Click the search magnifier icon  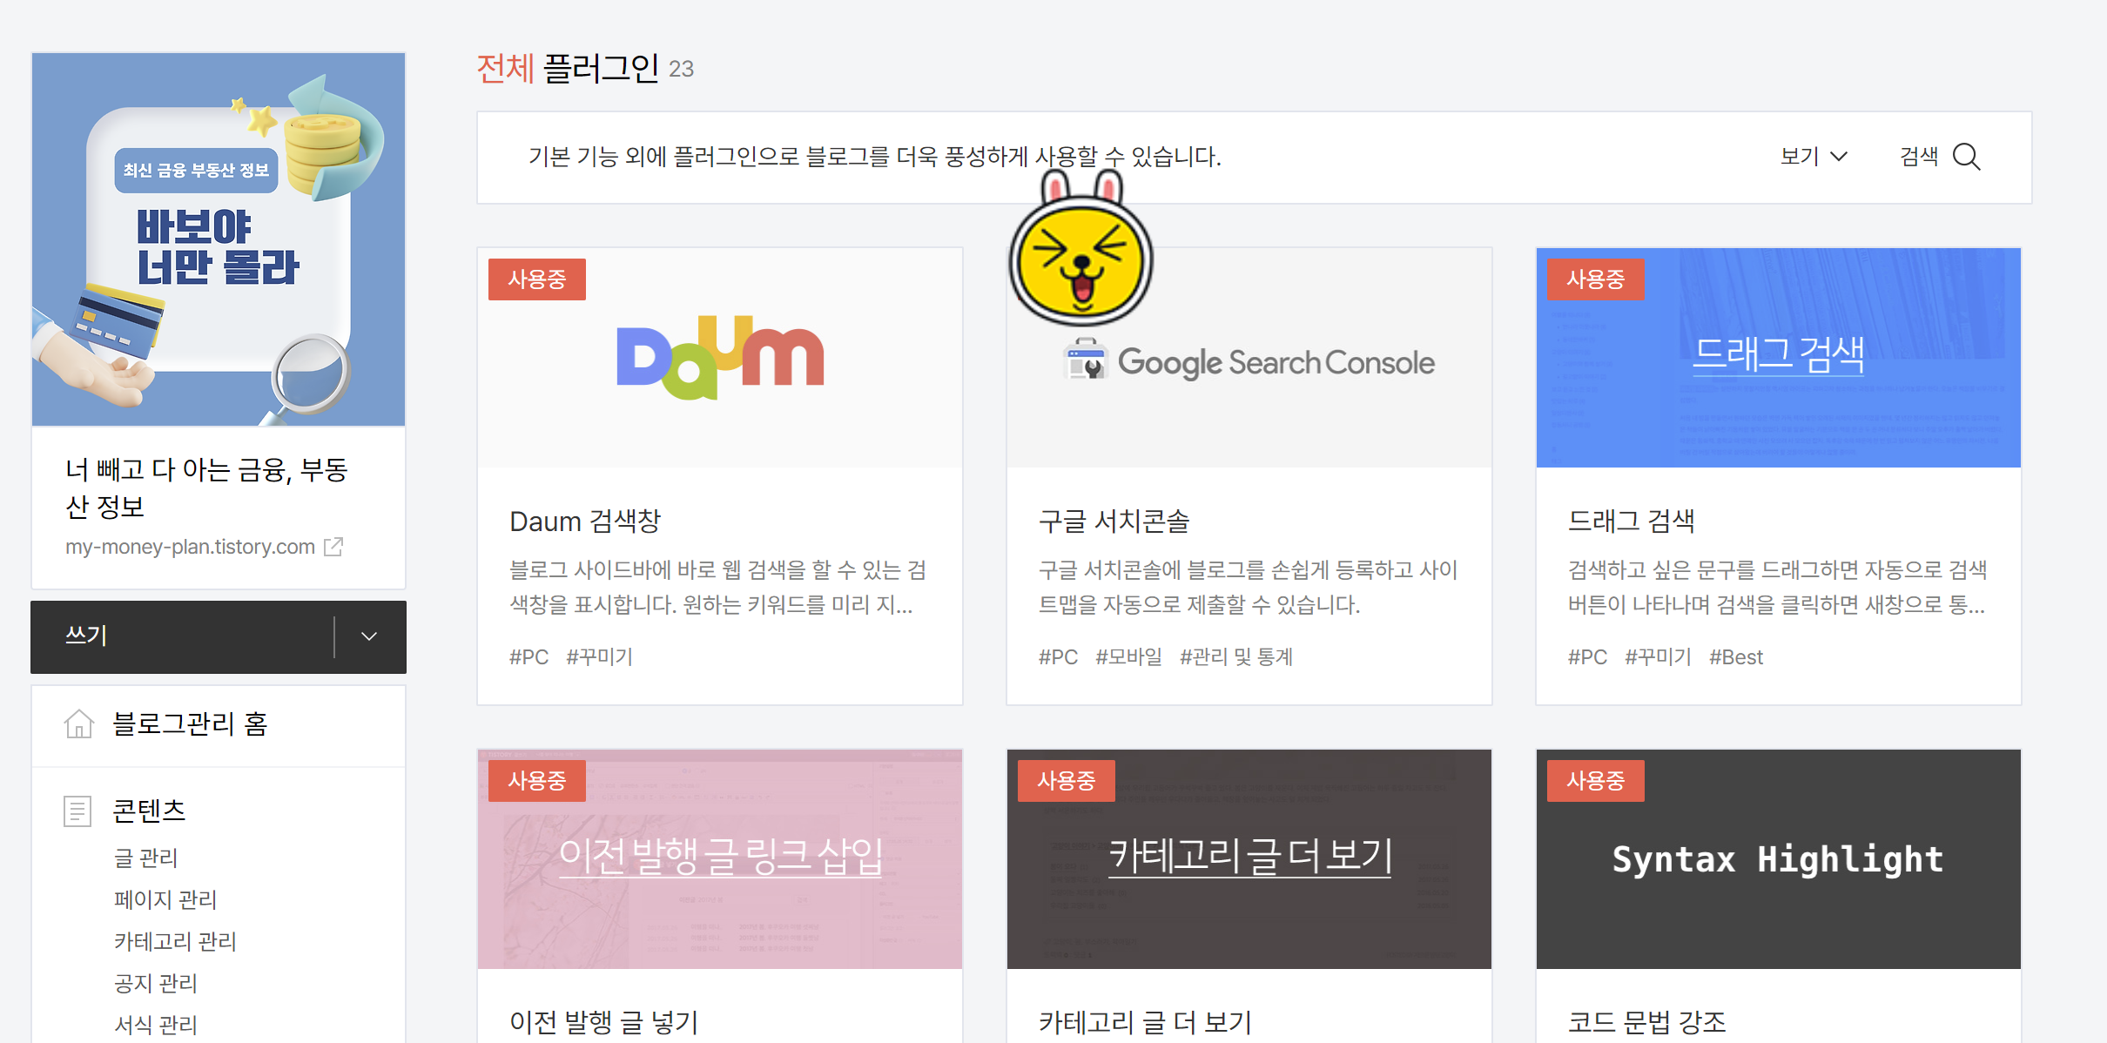[1966, 157]
